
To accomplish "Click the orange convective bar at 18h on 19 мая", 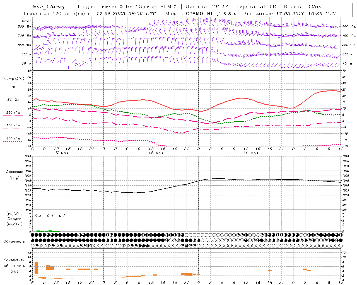I will click(270, 271).
